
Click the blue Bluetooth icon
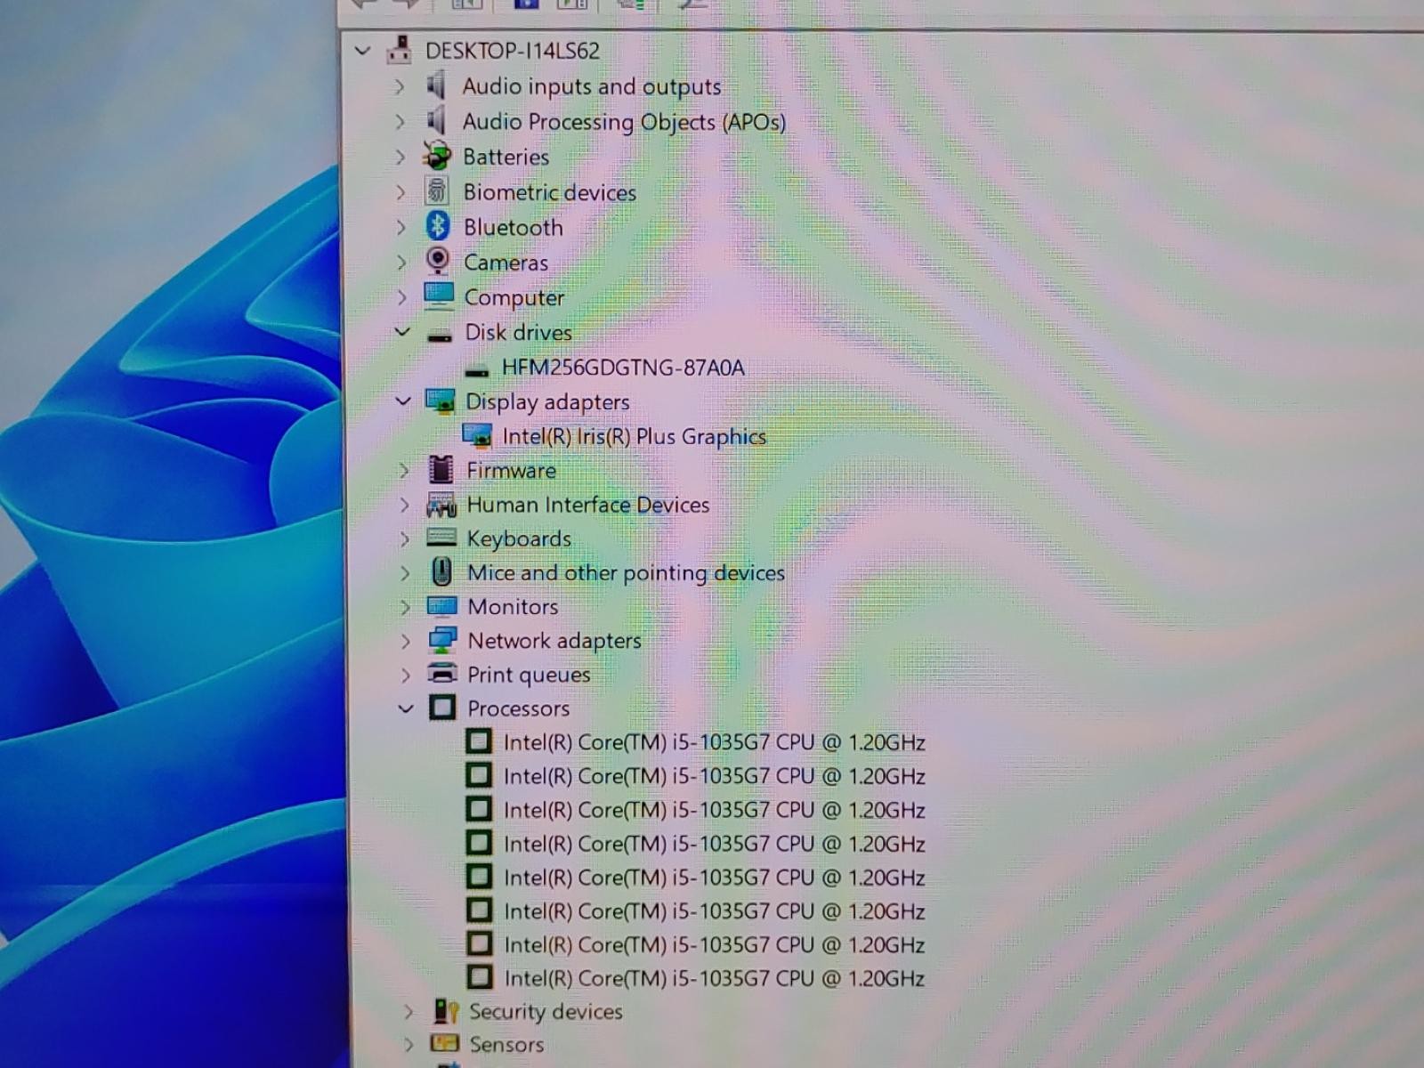pyautogui.click(x=437, y=226)
